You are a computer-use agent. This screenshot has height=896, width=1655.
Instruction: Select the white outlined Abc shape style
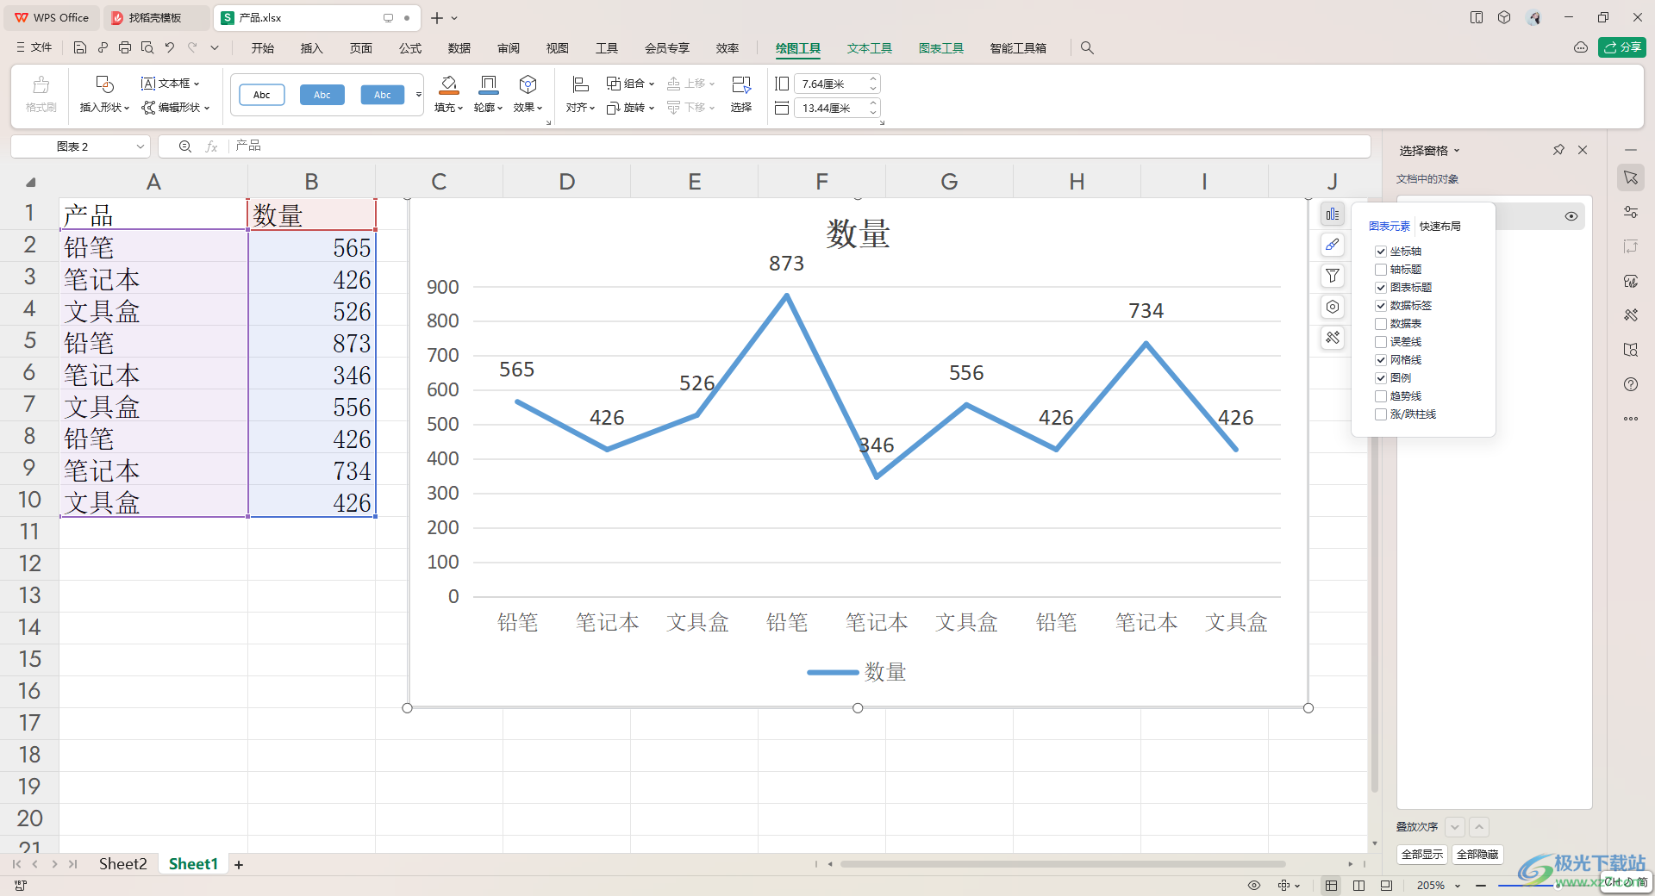tap(261, 95)
